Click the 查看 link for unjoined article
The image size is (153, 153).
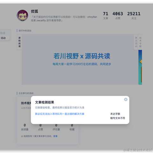[55, 136]
